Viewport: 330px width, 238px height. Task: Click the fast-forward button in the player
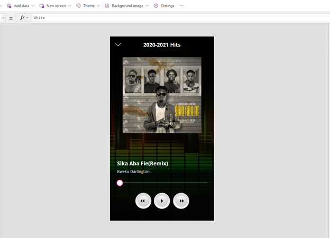click(x=181, y=201)
